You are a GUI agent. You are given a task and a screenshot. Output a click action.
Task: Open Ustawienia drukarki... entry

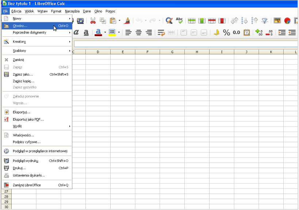point(37,175)
